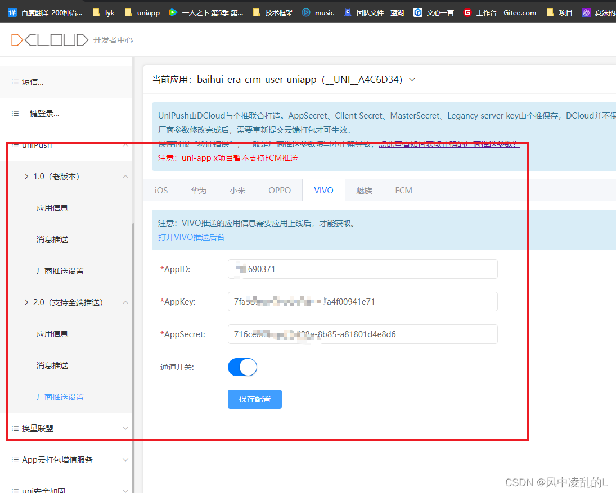
Task: Open the 百度翻译 bookmark icon
Action: [12, 12]
